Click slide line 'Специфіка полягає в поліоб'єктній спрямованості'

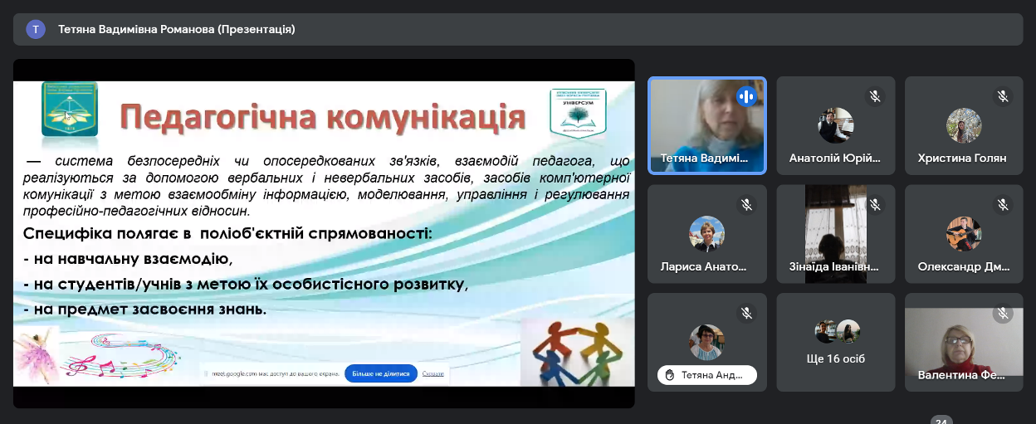pos(228,233)
